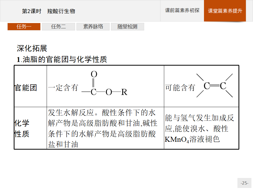Click the hydrolysis reaction description cell

pos(105,128)
